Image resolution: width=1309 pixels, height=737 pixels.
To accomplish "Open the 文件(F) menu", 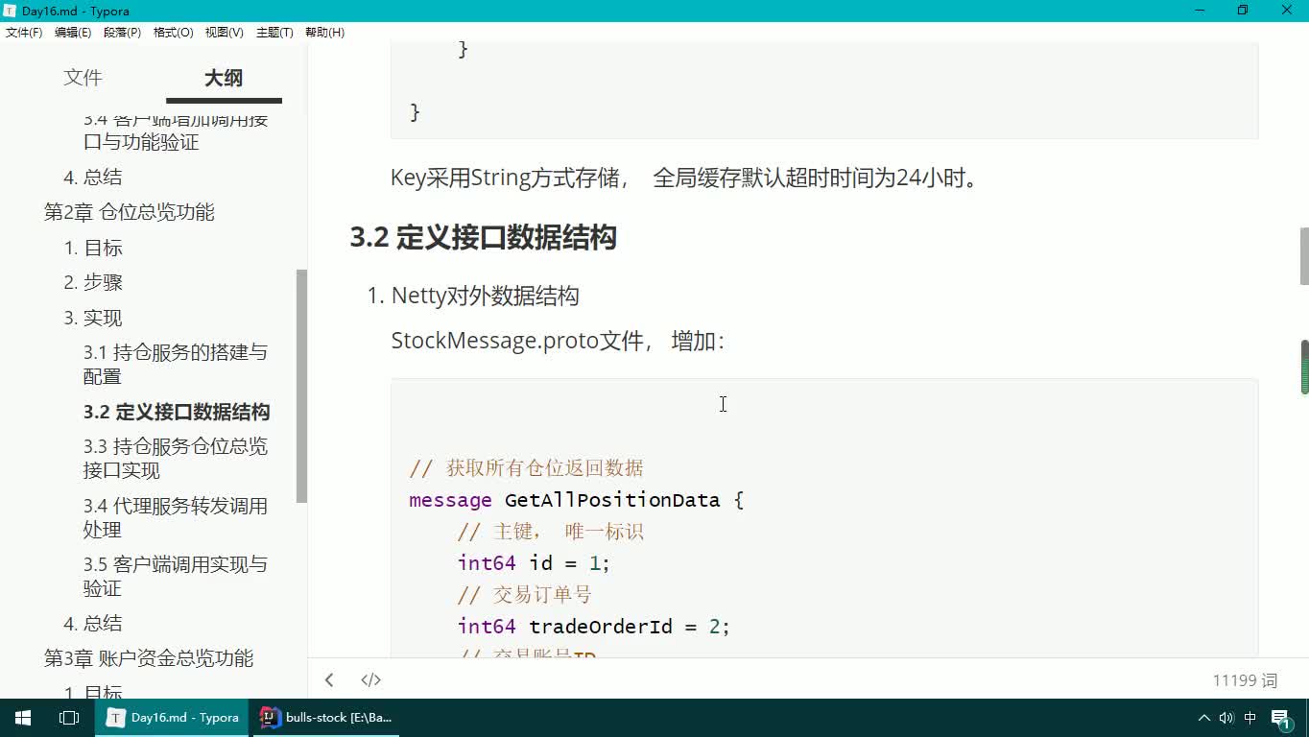I will point(24,33).
